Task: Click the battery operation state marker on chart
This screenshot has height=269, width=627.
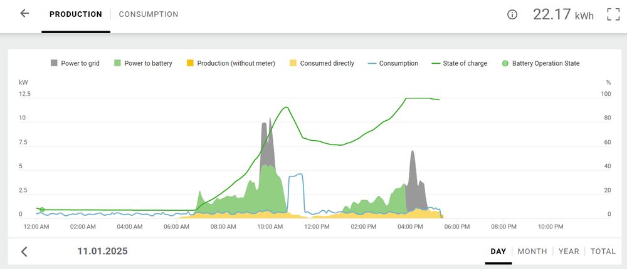Action: click(42, 210)
